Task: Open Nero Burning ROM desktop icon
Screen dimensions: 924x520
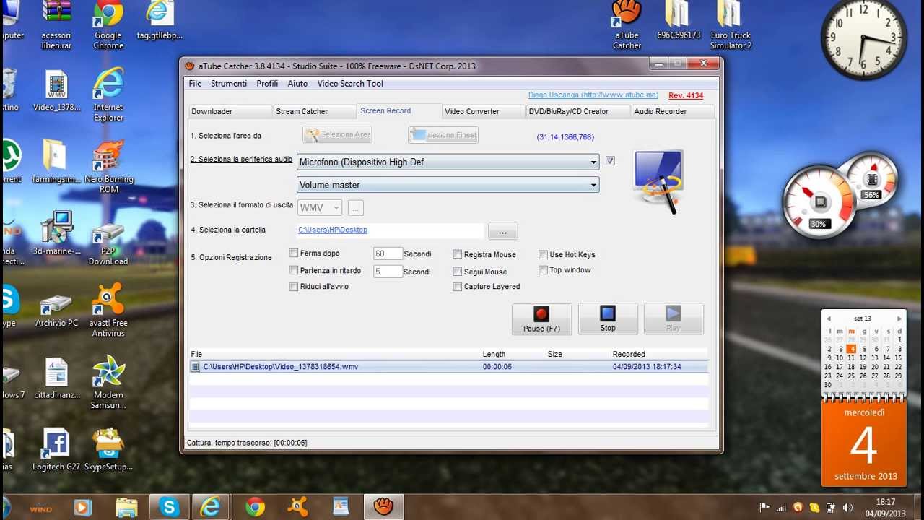Action: pos(108,168)
